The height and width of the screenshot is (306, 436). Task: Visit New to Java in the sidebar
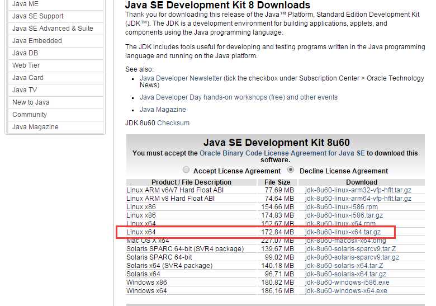coord(31,102)
